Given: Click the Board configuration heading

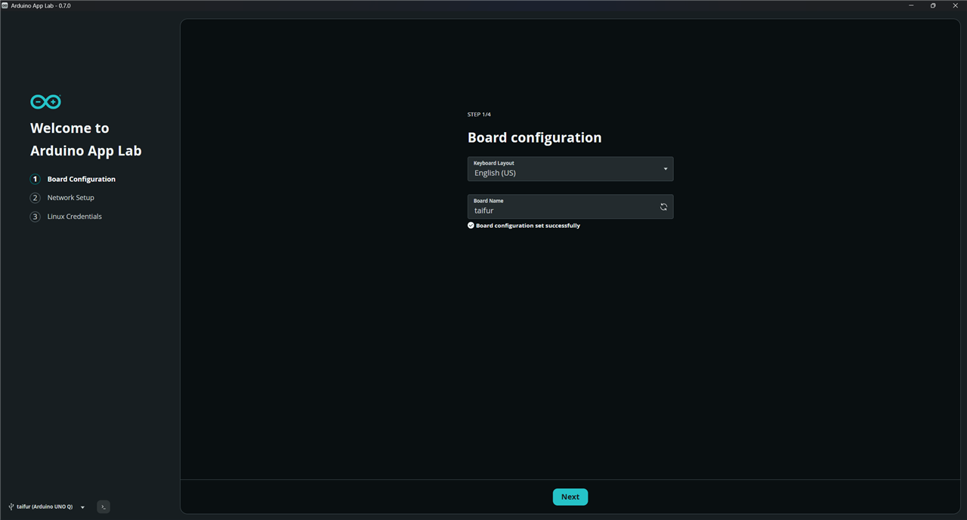Looking at the screenshot, I should (x=535, y=137).
